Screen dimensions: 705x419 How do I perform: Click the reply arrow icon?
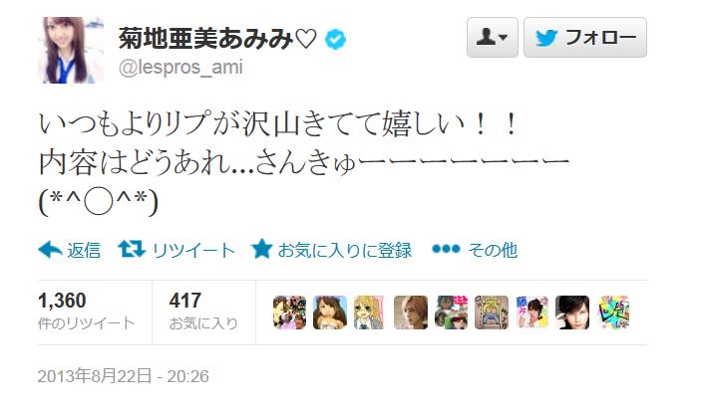50,250
